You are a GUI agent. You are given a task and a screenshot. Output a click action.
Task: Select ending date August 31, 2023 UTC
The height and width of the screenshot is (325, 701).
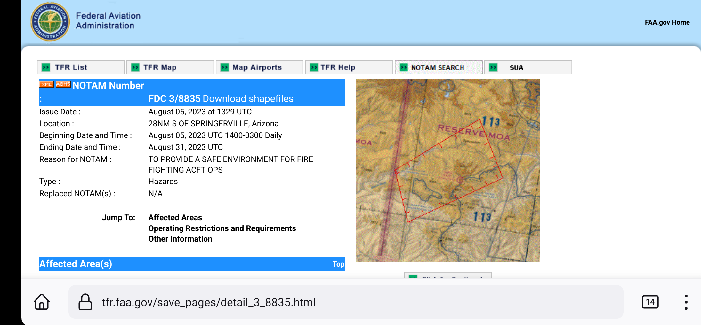[x=186, y=147]
